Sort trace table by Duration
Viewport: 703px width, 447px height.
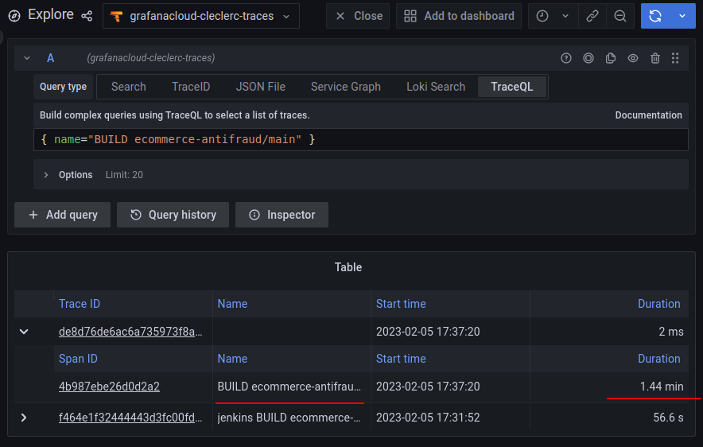click(x=658, y=304)
